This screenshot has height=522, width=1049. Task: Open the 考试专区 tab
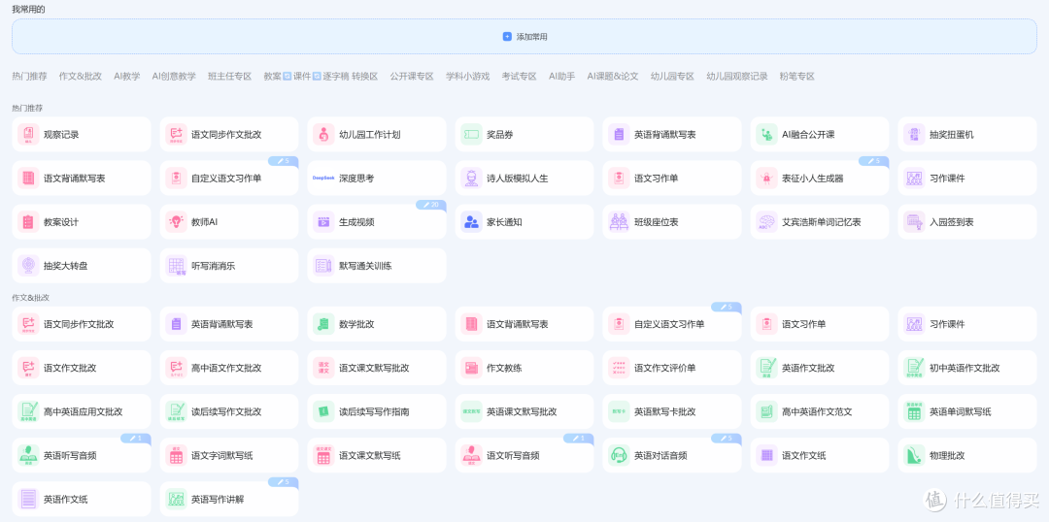pos(519,77)
